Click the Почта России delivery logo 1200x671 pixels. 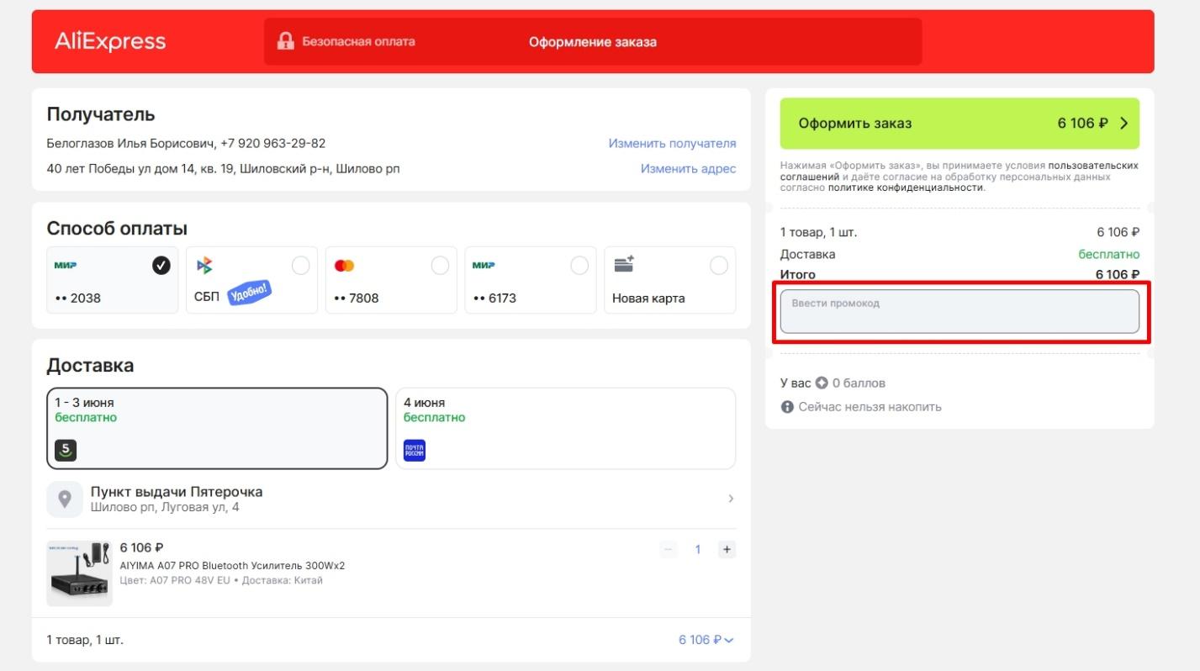click(x=415, y=450)
